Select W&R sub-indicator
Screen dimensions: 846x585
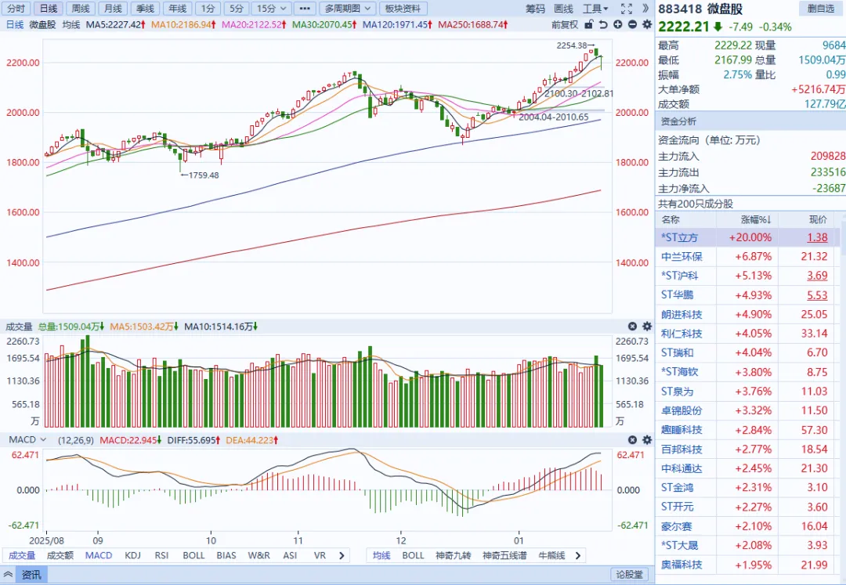259,555
